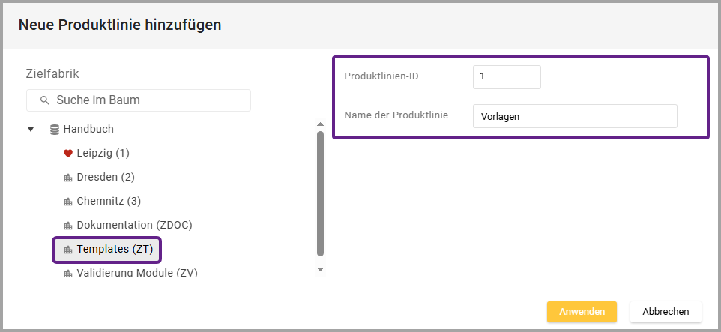721x332 pixels.
Task: Collapse the Handbuch tree node
Action: point(31,130)
